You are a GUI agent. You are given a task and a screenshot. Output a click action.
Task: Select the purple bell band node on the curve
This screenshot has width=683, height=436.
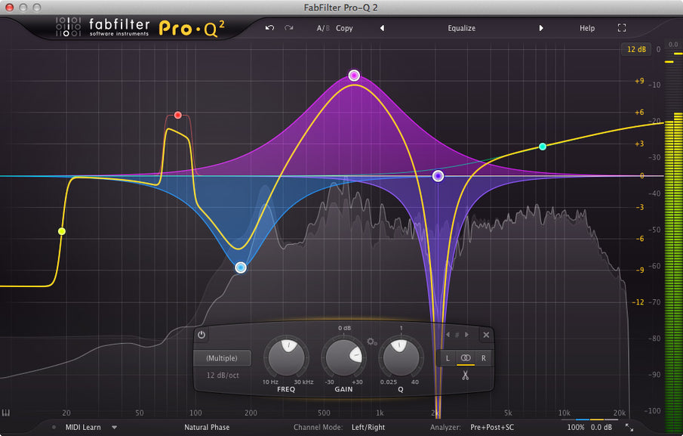(x=354, y=75)
